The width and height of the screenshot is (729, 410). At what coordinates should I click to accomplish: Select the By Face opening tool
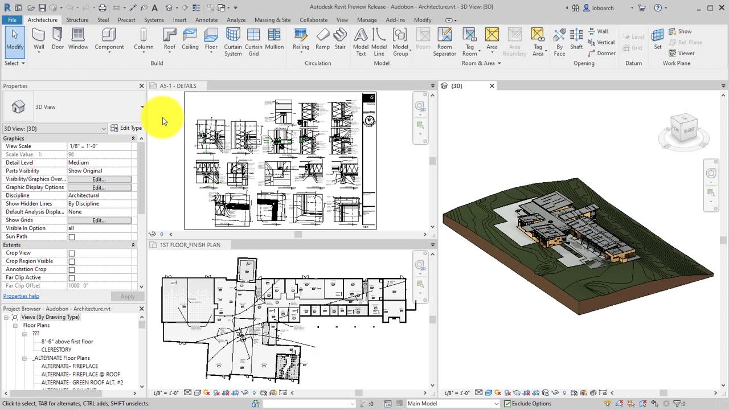(x=560, y=42)
